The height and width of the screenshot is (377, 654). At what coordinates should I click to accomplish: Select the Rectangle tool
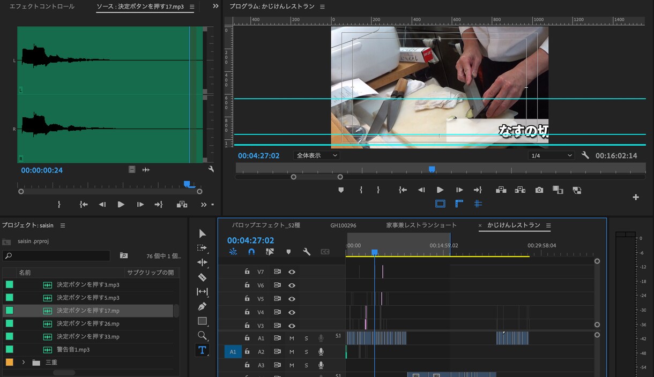[x=202, y=321]
